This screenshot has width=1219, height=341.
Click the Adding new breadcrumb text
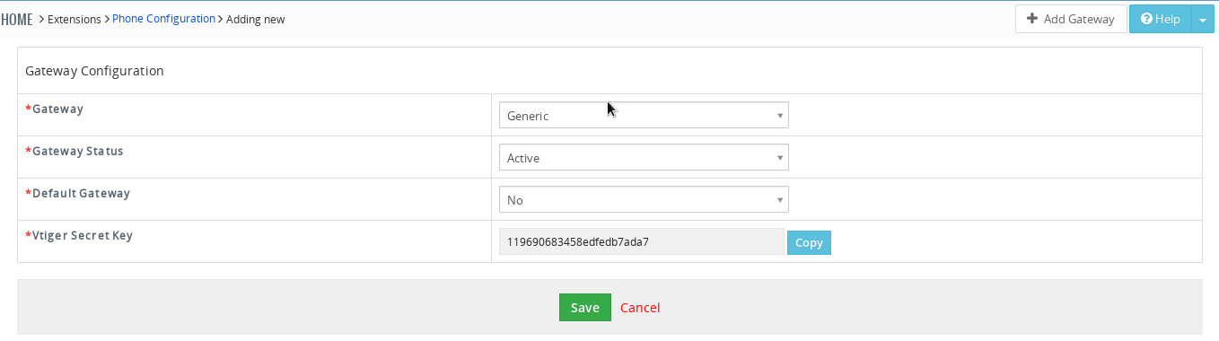(255, 19)
